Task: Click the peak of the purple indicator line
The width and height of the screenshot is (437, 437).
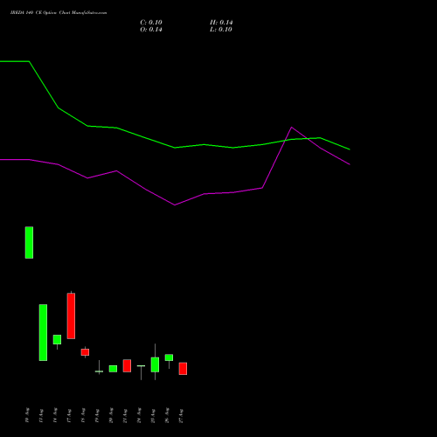Action: pyautogui.click(x=292, y=128)
